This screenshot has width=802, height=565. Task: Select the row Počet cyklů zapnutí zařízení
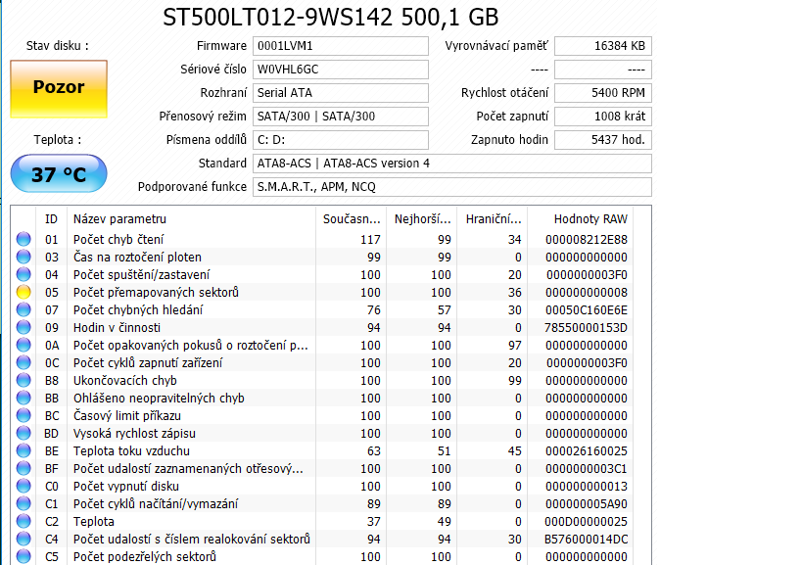click(x=324, y=362)
